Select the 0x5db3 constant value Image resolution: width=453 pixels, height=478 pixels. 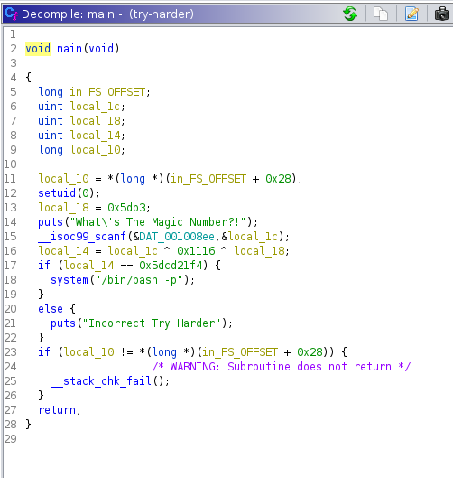(126, 207)
